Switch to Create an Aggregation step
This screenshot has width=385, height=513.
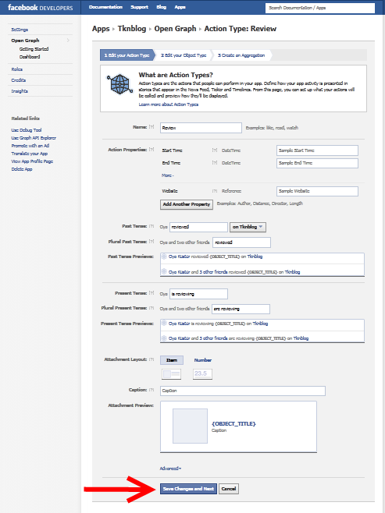click(x=241, y=55)
